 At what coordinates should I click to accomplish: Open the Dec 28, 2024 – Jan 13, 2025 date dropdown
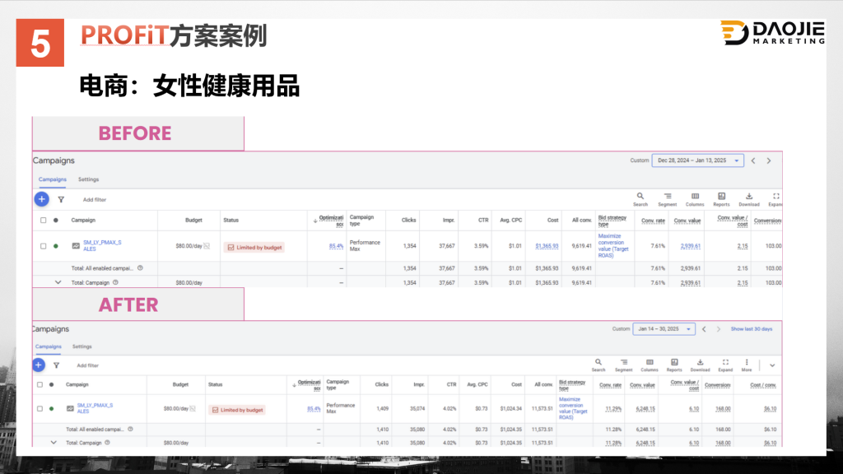click(697, 160)
